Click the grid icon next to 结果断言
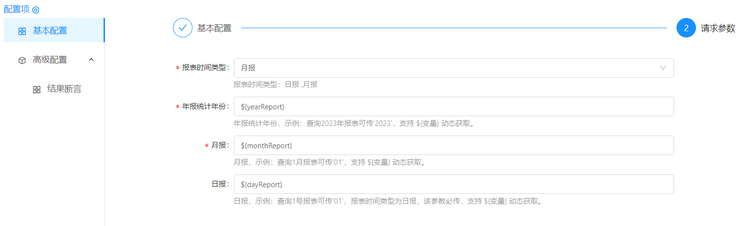 tap(36, 89)
